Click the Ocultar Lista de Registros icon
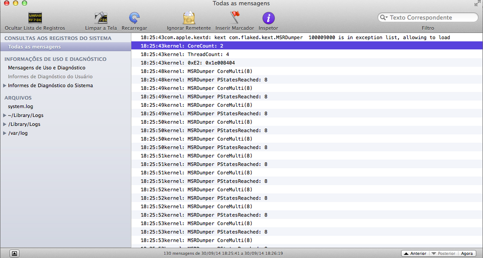The height and width of the screenshot is (258, 483). 35,18
